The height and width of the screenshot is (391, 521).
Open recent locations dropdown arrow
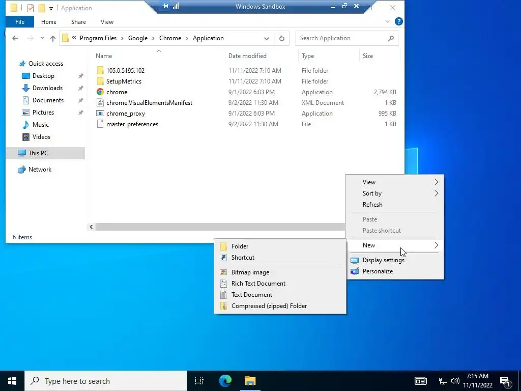pyautogui.click(x=42, y=38)
